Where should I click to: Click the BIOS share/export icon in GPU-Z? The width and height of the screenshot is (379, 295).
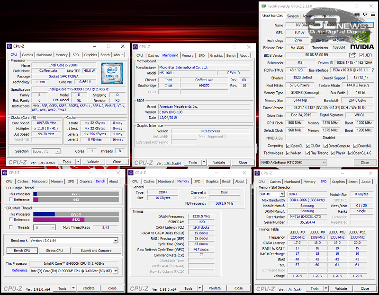(x=352, y=55)
